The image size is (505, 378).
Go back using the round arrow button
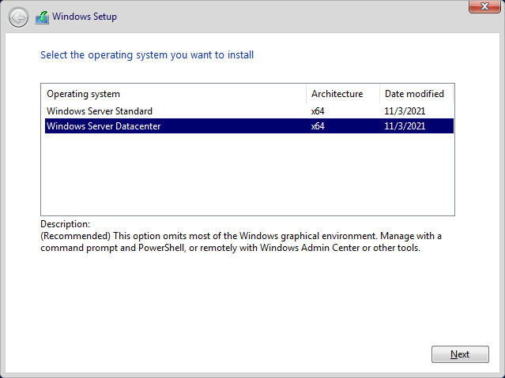pos(18,17)
